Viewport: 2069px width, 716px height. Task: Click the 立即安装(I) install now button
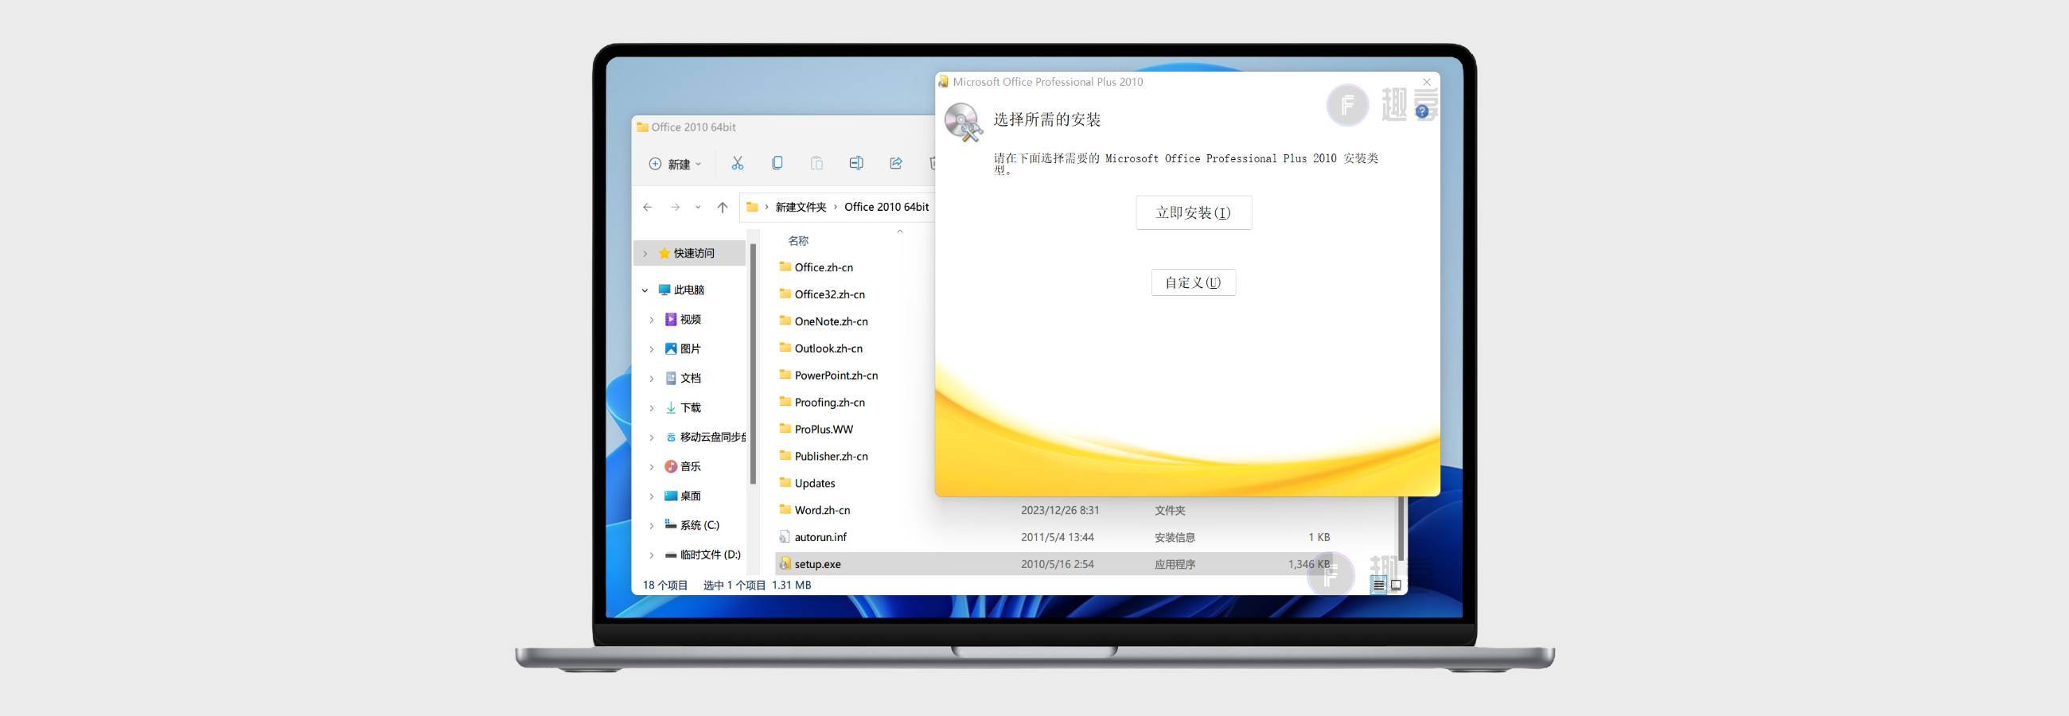point(1194,212)
